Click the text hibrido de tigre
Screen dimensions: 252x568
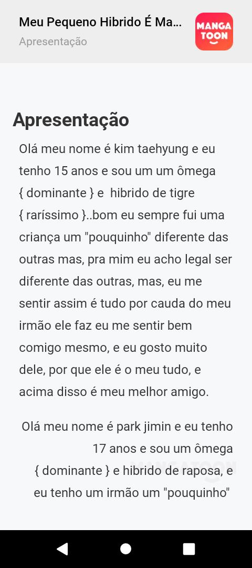pos(152,193)
